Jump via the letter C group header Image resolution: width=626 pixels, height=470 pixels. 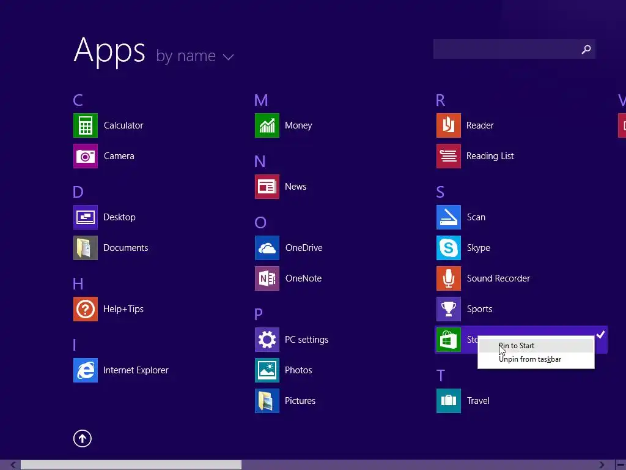78,100
